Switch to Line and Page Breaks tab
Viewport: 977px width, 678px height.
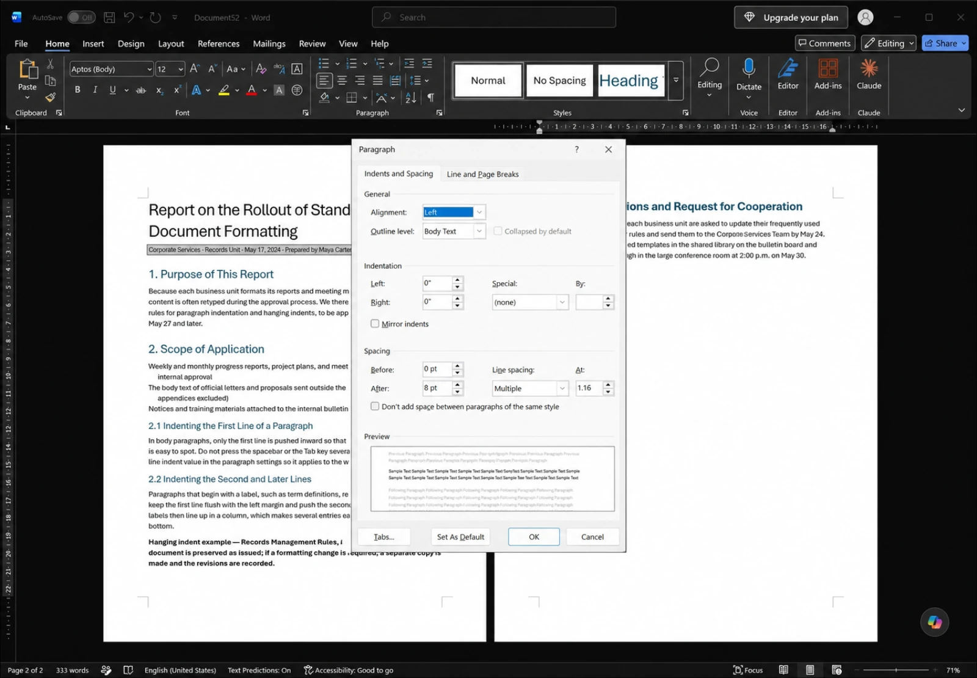[482, 174]
